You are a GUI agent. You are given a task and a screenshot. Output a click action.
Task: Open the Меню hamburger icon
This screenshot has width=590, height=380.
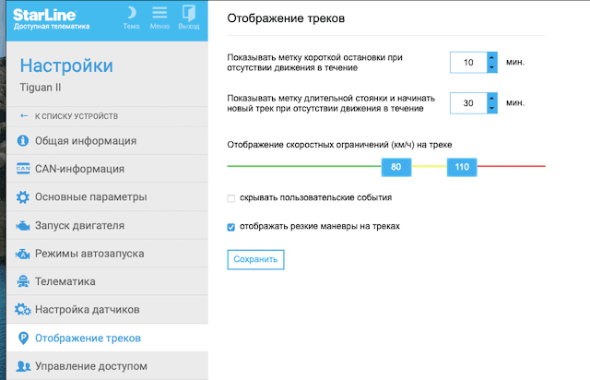pyautogui.click(x=159, y=12)
